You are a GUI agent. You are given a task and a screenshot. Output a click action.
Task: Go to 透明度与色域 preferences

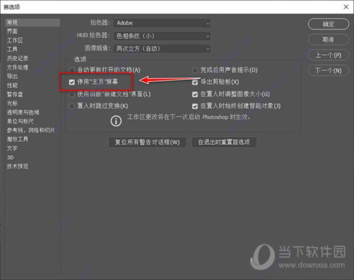coord(23,112)
